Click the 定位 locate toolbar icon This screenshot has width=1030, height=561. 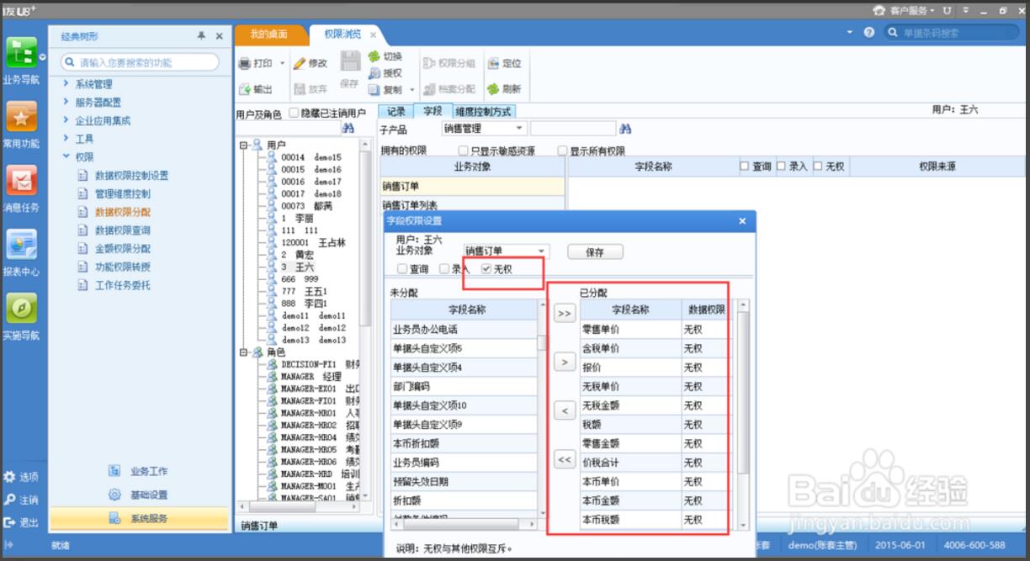(x=503, y=63)
